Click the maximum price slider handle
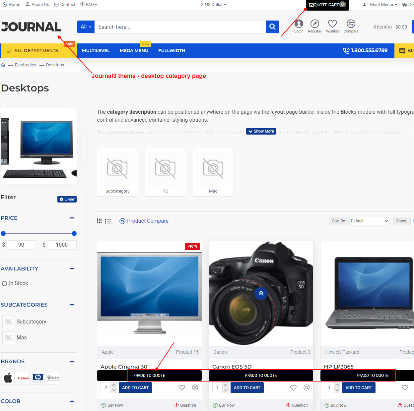This screenshot has height=411, width=414. [74, 234]
